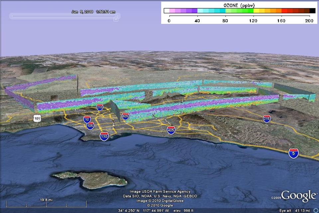Click the 'elev 998 ft' status readout
Screen dimensions: 319x213
coord(183,211)
